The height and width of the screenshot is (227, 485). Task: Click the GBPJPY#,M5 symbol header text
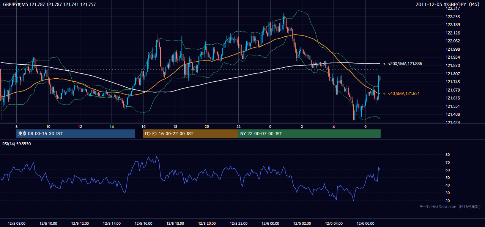point(49,5)
